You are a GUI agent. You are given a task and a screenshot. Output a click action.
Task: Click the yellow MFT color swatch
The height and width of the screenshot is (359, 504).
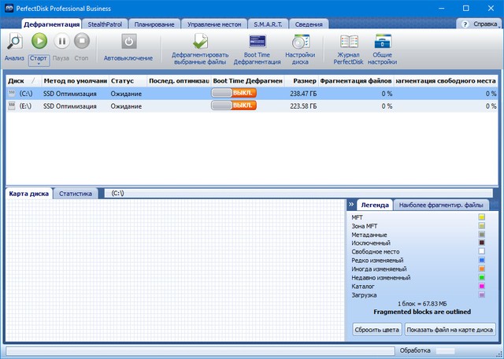[x=482, y=217]
